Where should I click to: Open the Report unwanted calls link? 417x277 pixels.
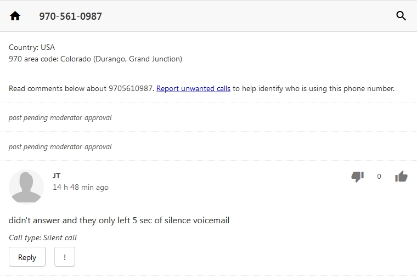(193, 88)
